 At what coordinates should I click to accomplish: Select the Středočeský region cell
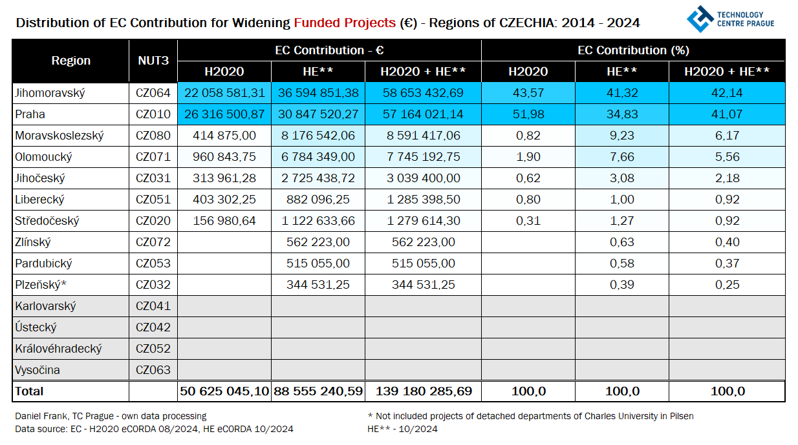[x=47, y=221]
